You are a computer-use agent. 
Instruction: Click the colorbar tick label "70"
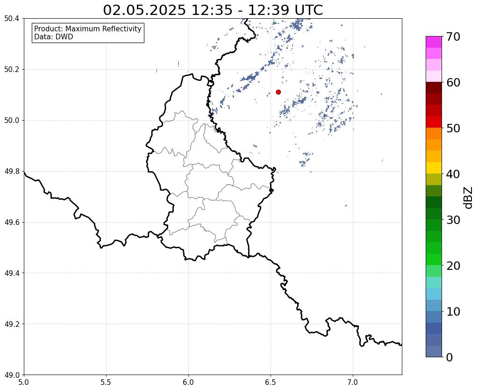[x=453, y=36]
